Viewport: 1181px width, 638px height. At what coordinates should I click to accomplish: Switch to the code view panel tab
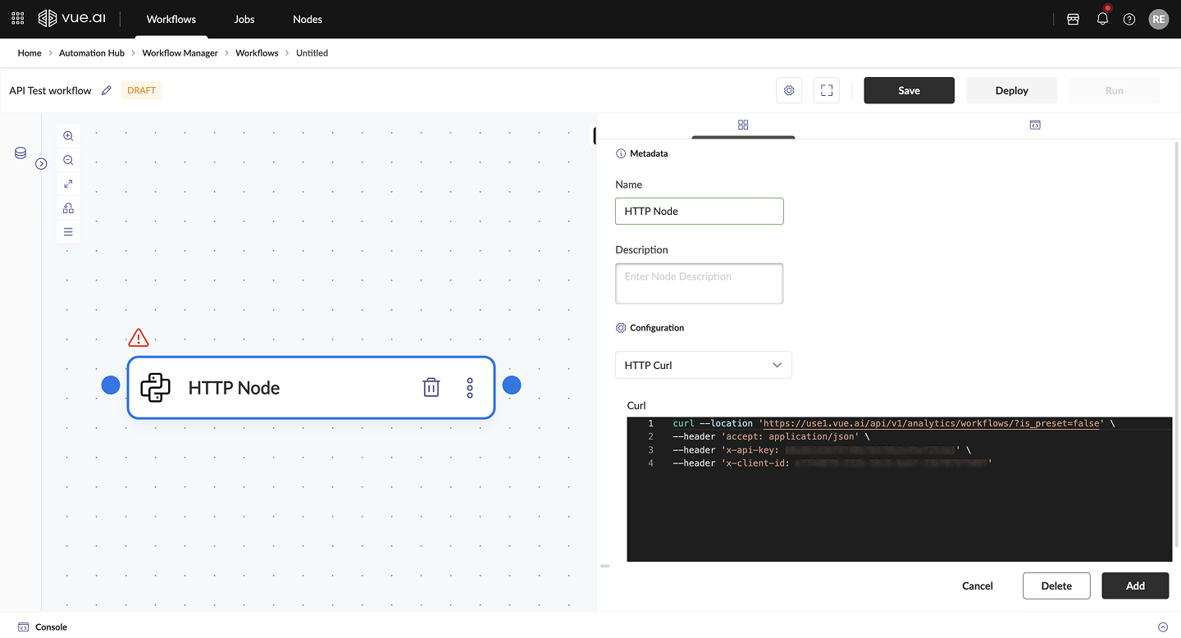(1035, 125)
